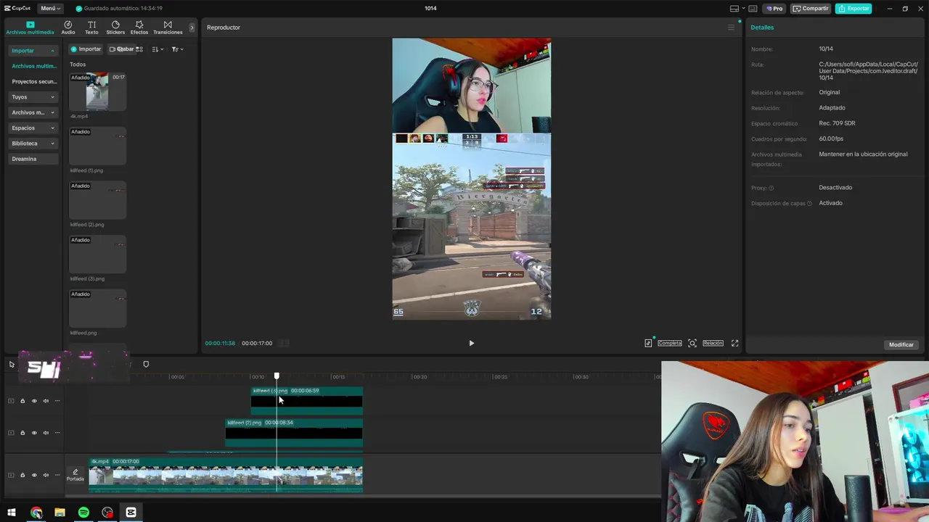Click the preview snapshot frame icon
The height and width of the screenshot is (522, 929).
pos(692,344)
